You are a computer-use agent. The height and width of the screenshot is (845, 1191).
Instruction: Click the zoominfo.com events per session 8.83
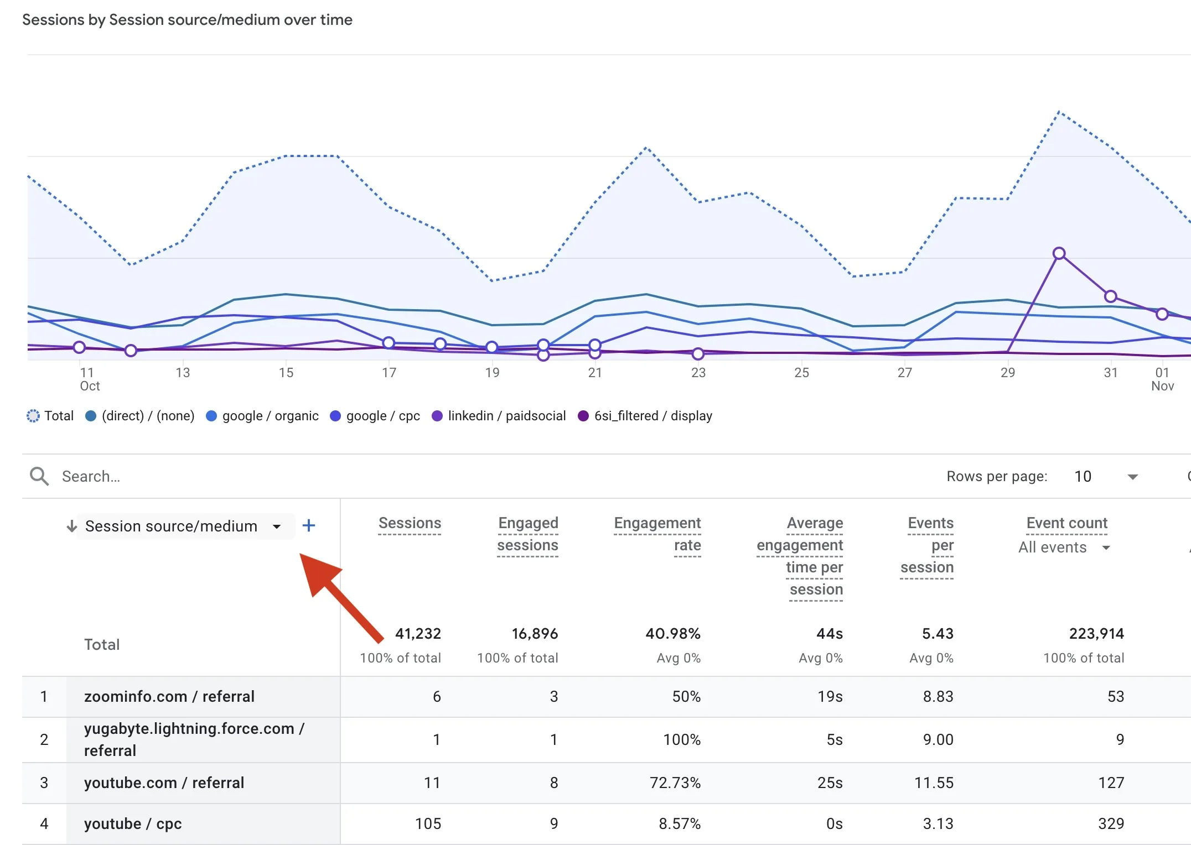pos(938,696)
